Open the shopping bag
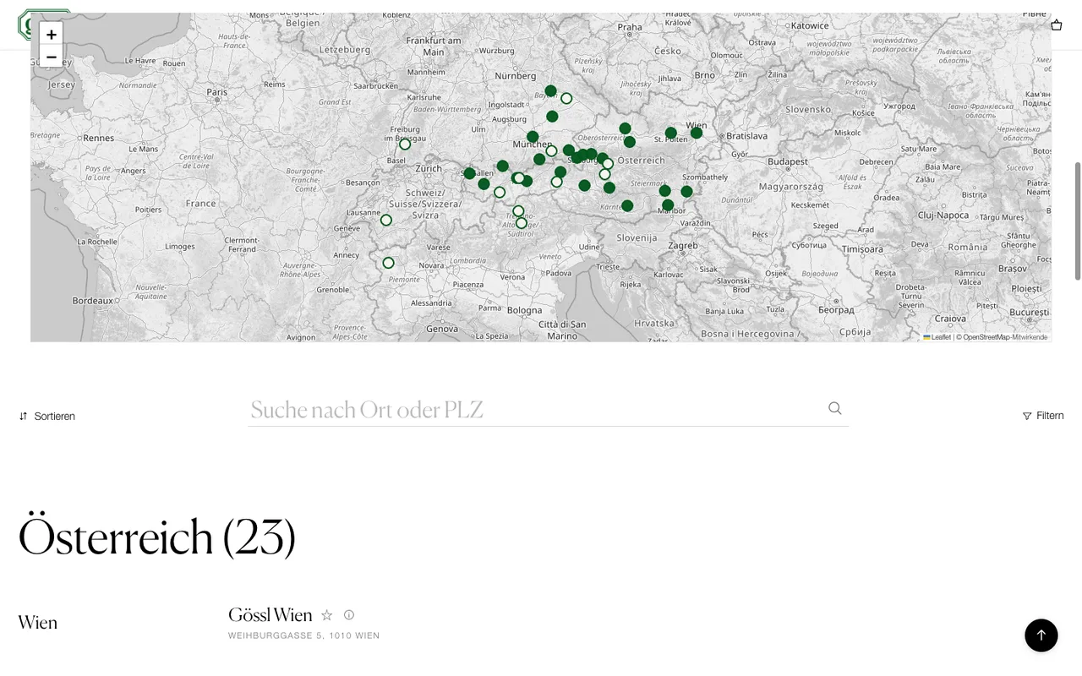The image size is (1082, 676). coord(1057,25)
